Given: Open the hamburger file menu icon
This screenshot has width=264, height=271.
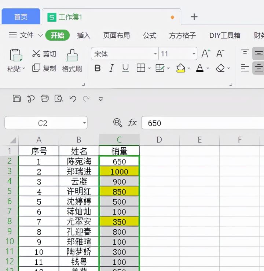Looking at the screenshot, I should click(13, 35).
